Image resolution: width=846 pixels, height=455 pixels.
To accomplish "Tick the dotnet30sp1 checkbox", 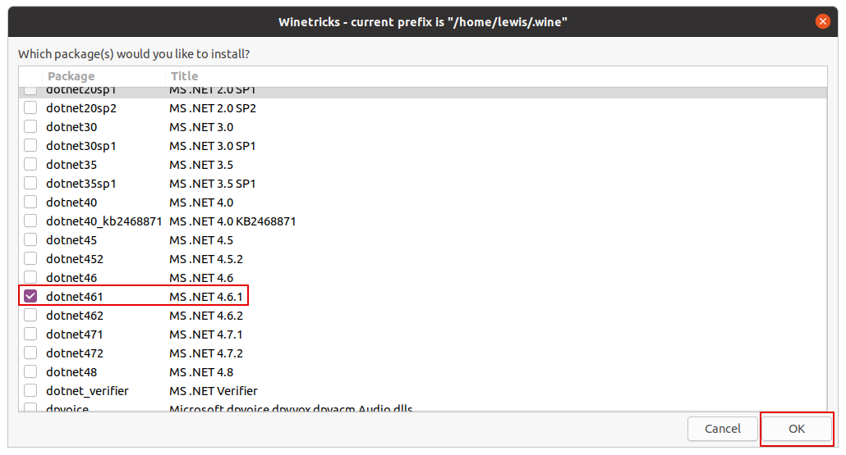I will point(30,145).
